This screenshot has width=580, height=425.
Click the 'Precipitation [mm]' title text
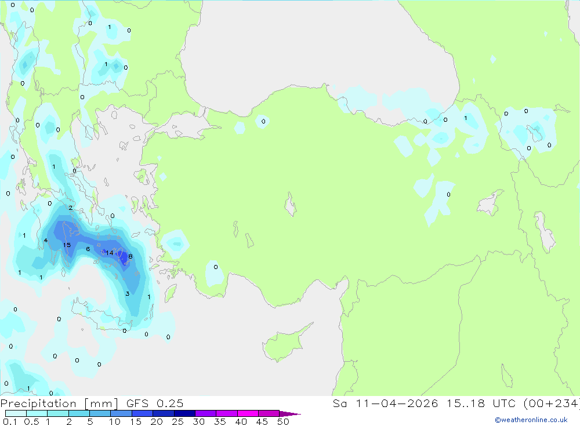pos(60,404)
